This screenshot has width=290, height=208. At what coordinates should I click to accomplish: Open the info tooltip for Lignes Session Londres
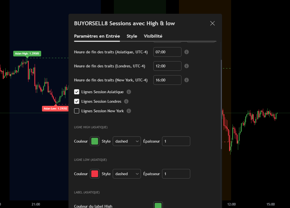coord(126,101)
